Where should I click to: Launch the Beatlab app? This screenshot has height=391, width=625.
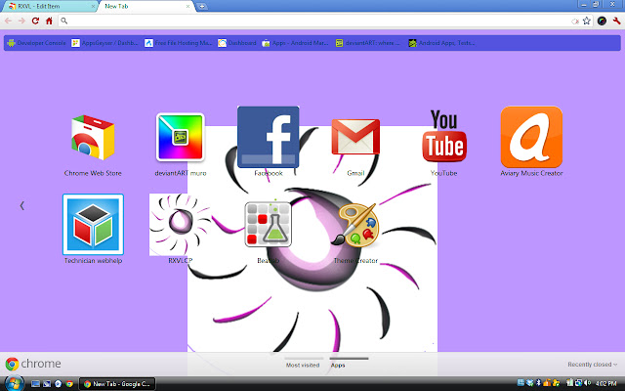pos(269,224)
